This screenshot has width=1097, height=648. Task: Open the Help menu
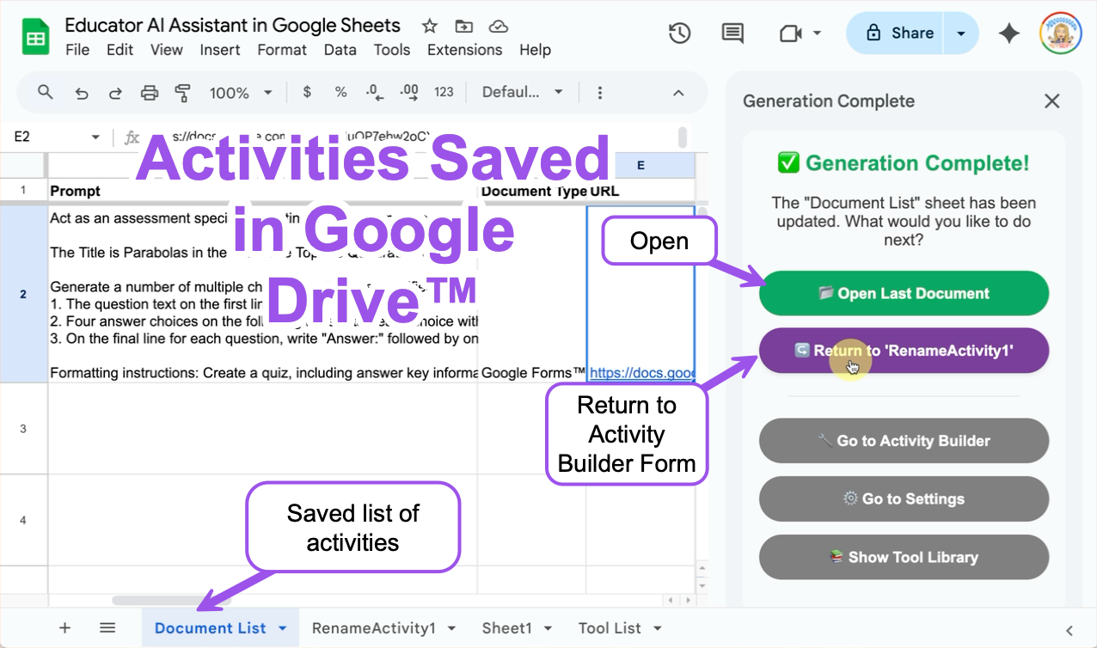pyautogui.click(x=535, y=50)
